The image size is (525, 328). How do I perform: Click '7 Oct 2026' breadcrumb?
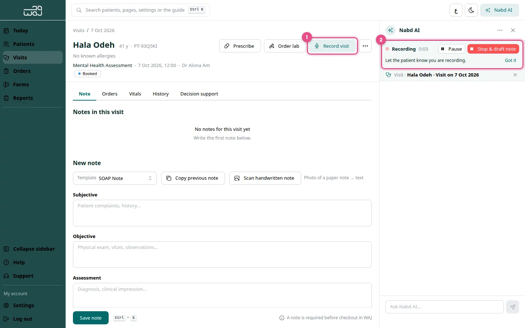[102, 30]
